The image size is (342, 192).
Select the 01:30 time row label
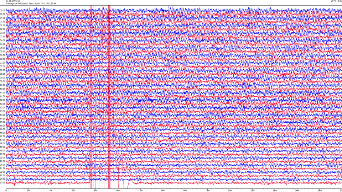[3, 22]
